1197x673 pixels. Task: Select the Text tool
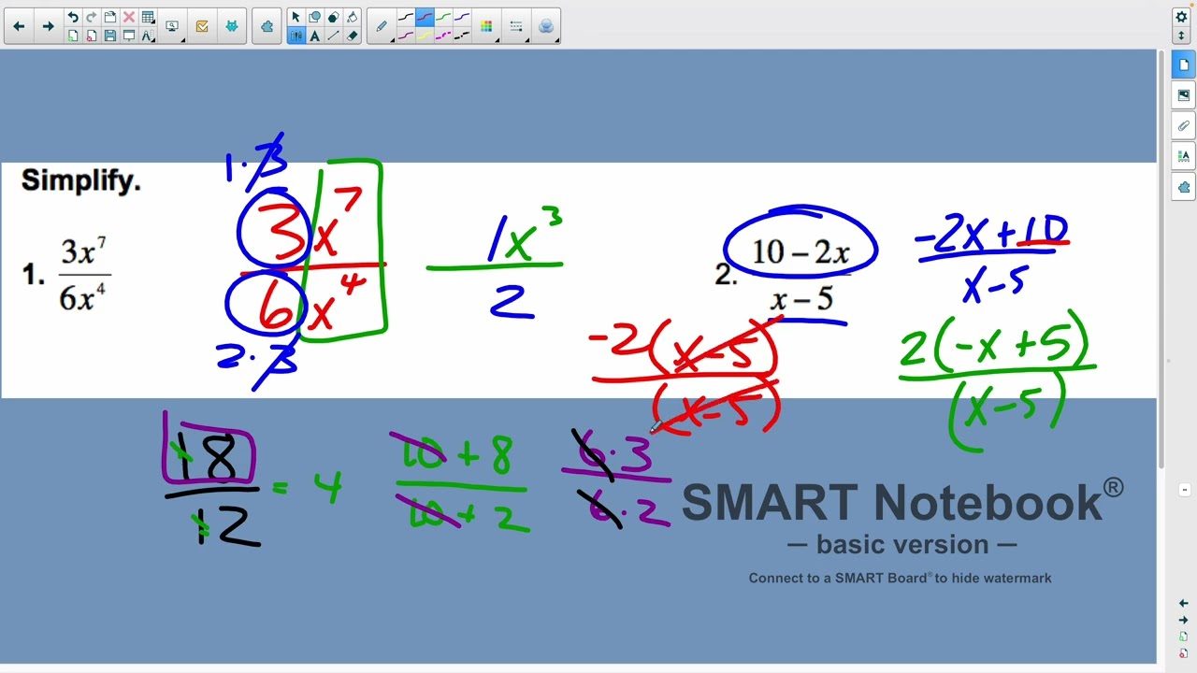click(315, 36)
